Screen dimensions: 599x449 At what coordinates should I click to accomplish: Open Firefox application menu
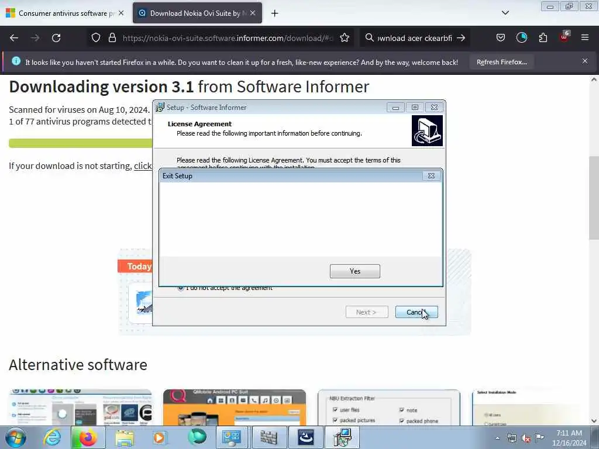click(x=584, y=37)
